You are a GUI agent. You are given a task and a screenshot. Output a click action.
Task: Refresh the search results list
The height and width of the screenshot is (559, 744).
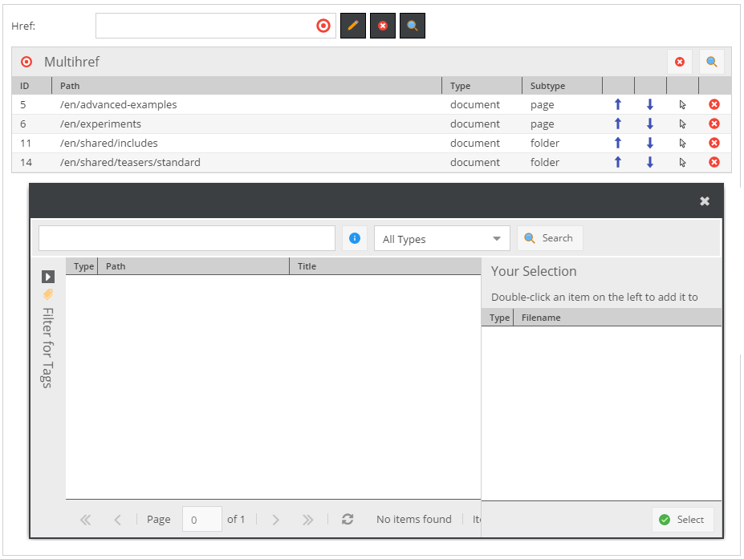click(348, 519)
